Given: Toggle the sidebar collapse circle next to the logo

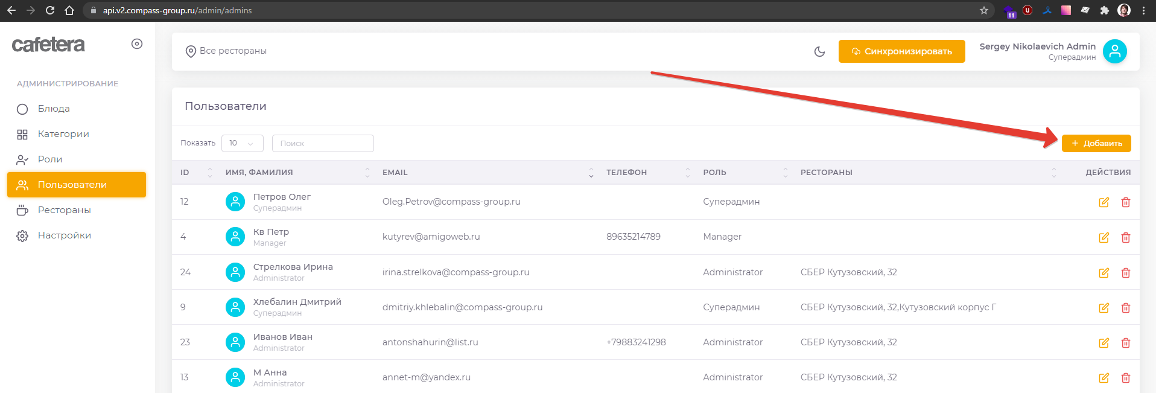Looking at the screenshot, I should pyautogui.click(x=137, y=43).
